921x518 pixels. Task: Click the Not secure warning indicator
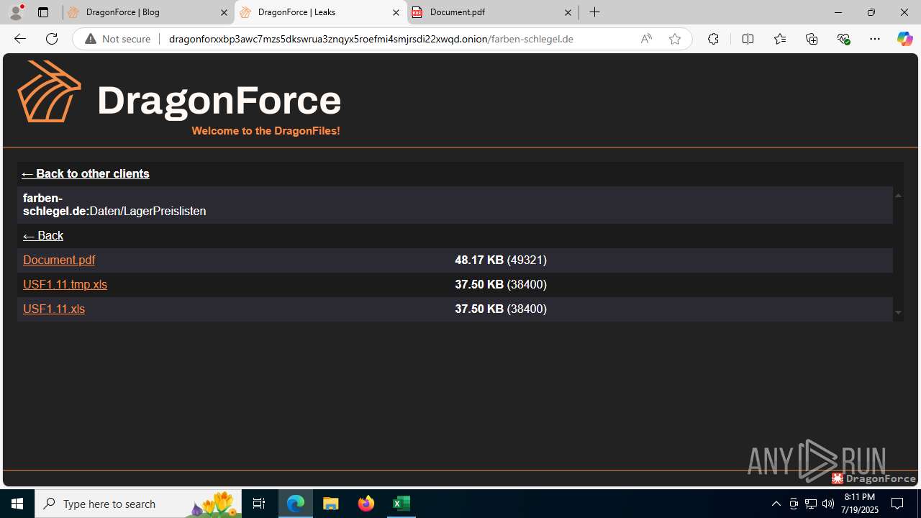[x=119, y=39]
